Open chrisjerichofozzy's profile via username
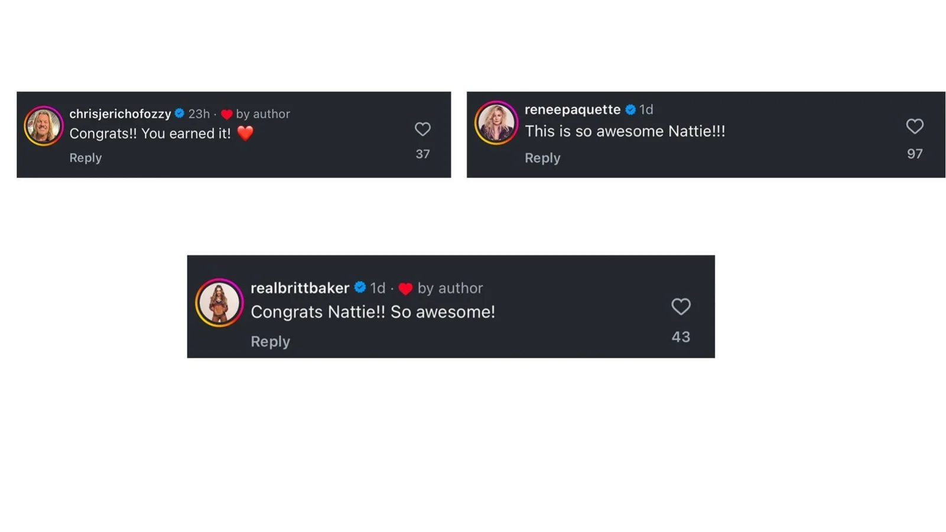Screen dimensions: 946x532 (120, 113)
